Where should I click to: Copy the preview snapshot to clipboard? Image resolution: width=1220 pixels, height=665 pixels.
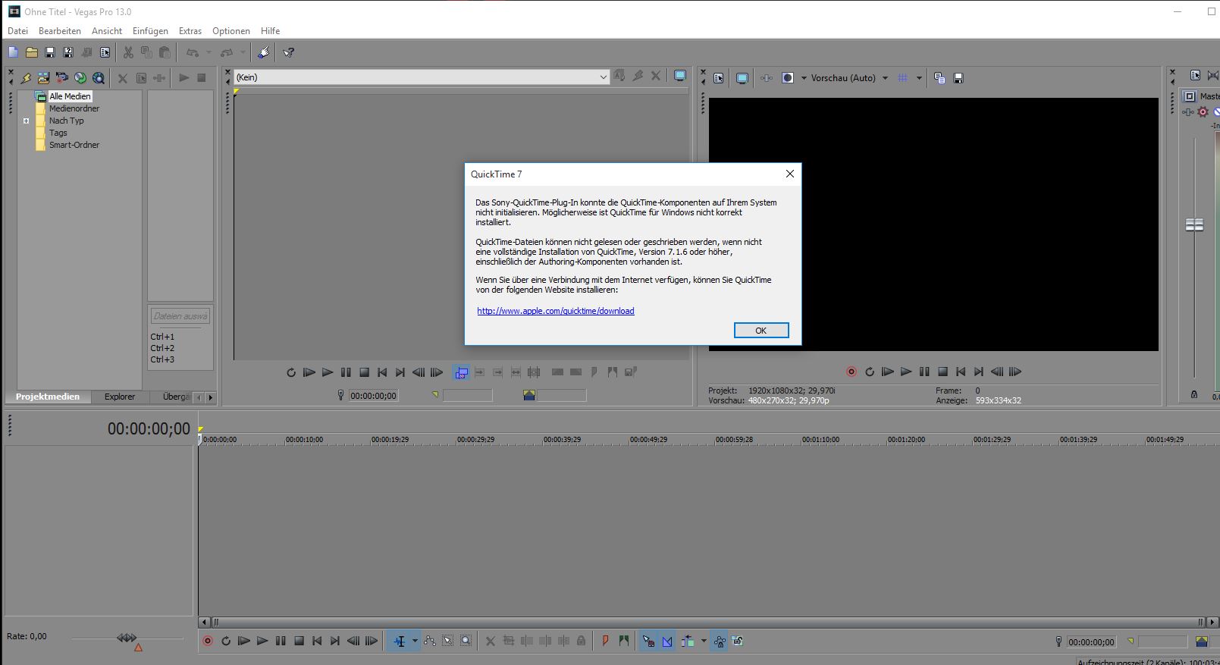[x=939, y=78]
